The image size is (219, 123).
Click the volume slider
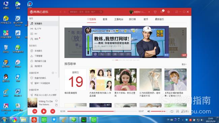tap(158, 111)
